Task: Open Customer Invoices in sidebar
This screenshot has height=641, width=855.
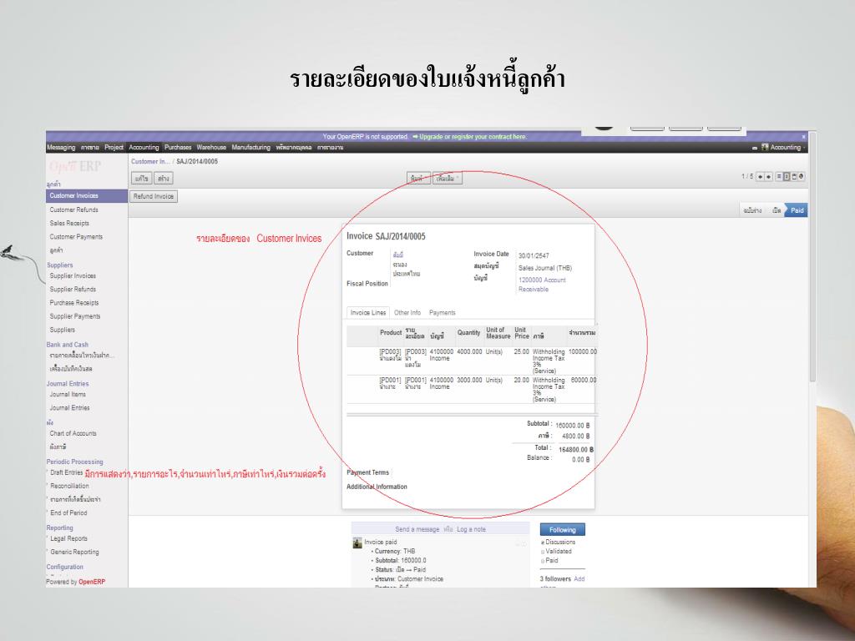Action: point(87,195)
